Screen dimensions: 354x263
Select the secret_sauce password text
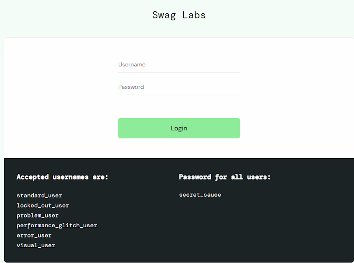point(200,195)
